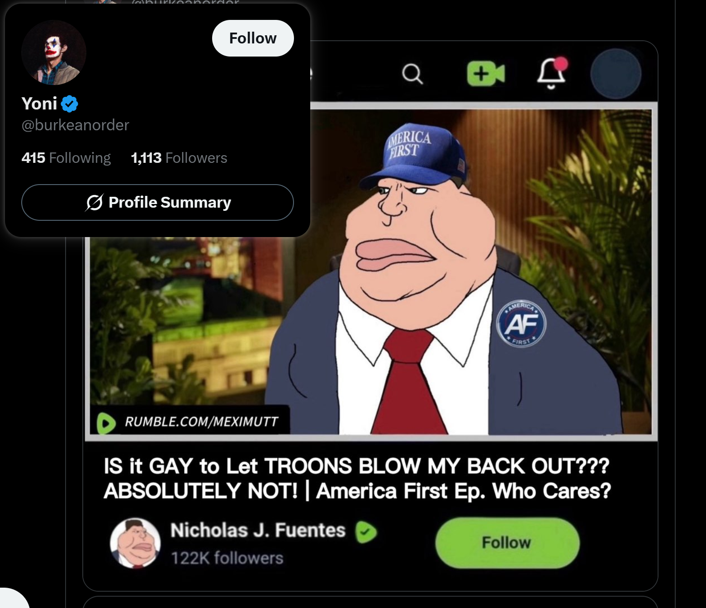Click the RUMBLE.COM/MEXIMUTT overlay text
706x608 pixels.
click(201, 422)
